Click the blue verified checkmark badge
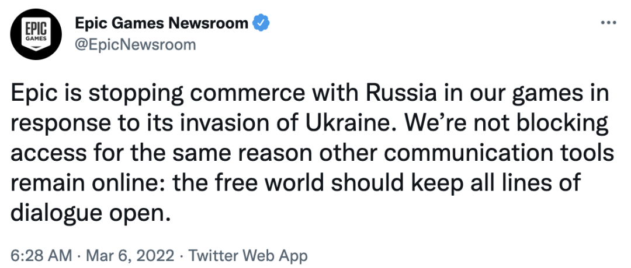631x268 pixels. pyautogui.click(x=261, y=24)
